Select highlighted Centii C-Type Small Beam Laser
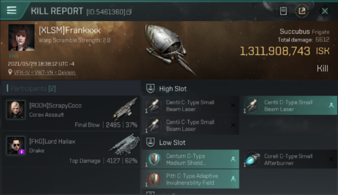The width and height of the screenshot is (338, 195). [x=289, y=106]
